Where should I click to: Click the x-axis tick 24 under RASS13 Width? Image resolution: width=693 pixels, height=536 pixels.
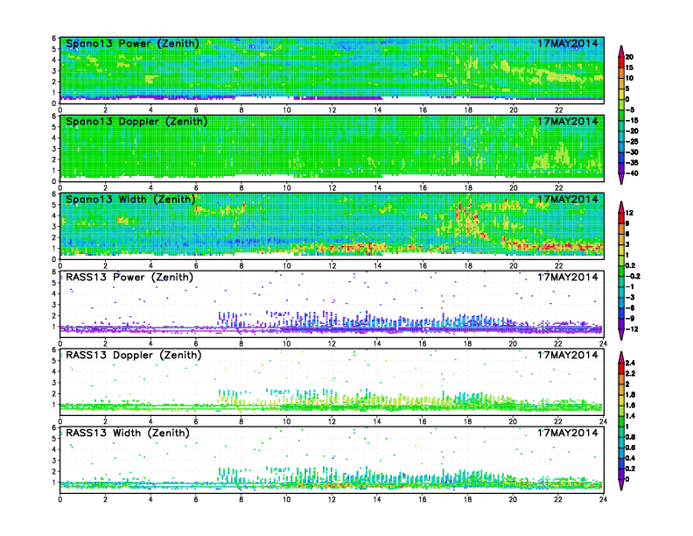pos(603,499)
